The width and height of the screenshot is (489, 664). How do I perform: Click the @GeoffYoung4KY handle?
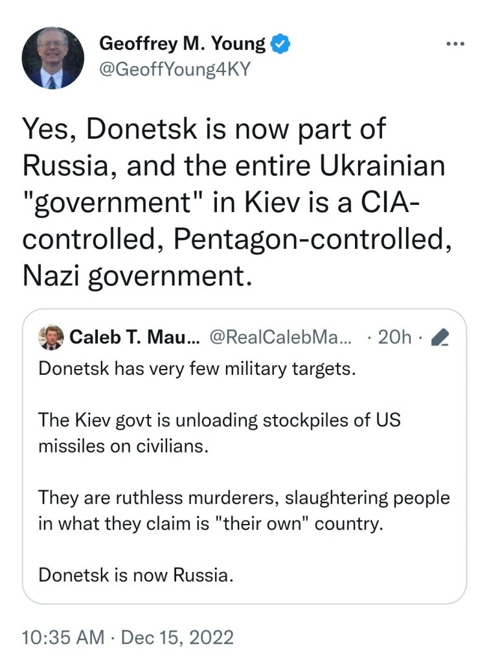(174, 69)
